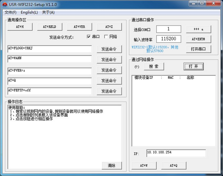This screenshot has width=223, height=176.
Task: Open the English(L) menu
Action: click(29, 12)
